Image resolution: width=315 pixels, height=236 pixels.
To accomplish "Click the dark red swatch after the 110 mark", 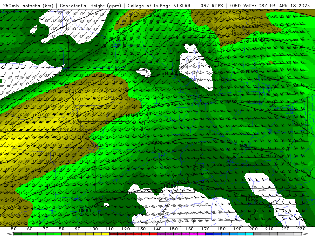I will click(x=114, y=234).
